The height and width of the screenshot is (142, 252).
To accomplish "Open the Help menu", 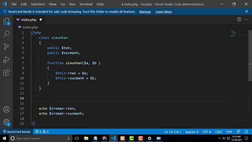I will [100, 4].
